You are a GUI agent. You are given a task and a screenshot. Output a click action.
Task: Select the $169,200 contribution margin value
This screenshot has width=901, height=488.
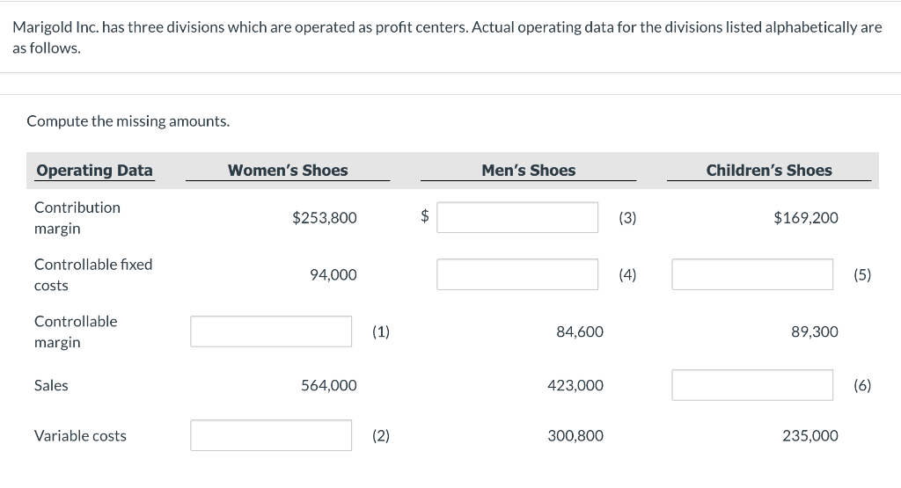pyautogui.click(x=806, y=218)
